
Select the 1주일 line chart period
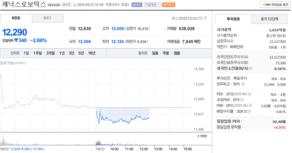(x=38, y=53)
